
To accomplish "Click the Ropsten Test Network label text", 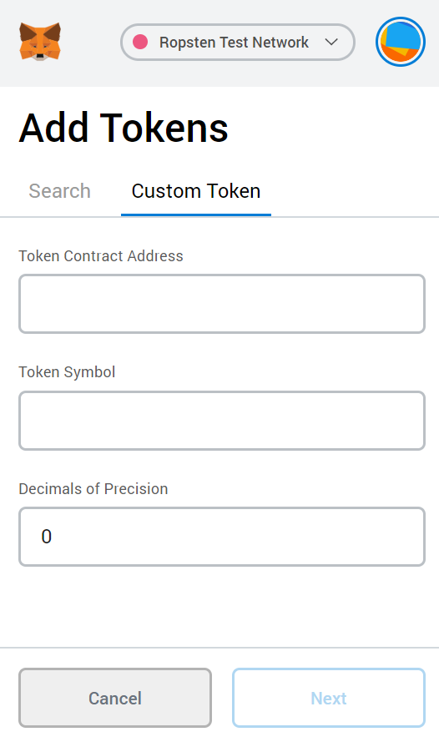I will tap(234, 43).
